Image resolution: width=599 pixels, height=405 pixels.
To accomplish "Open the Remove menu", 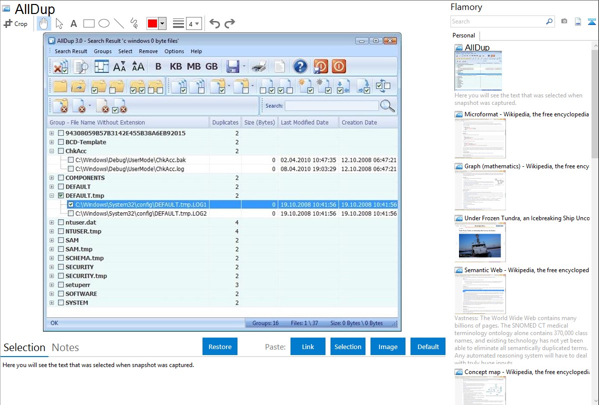I will coord(148,51).
